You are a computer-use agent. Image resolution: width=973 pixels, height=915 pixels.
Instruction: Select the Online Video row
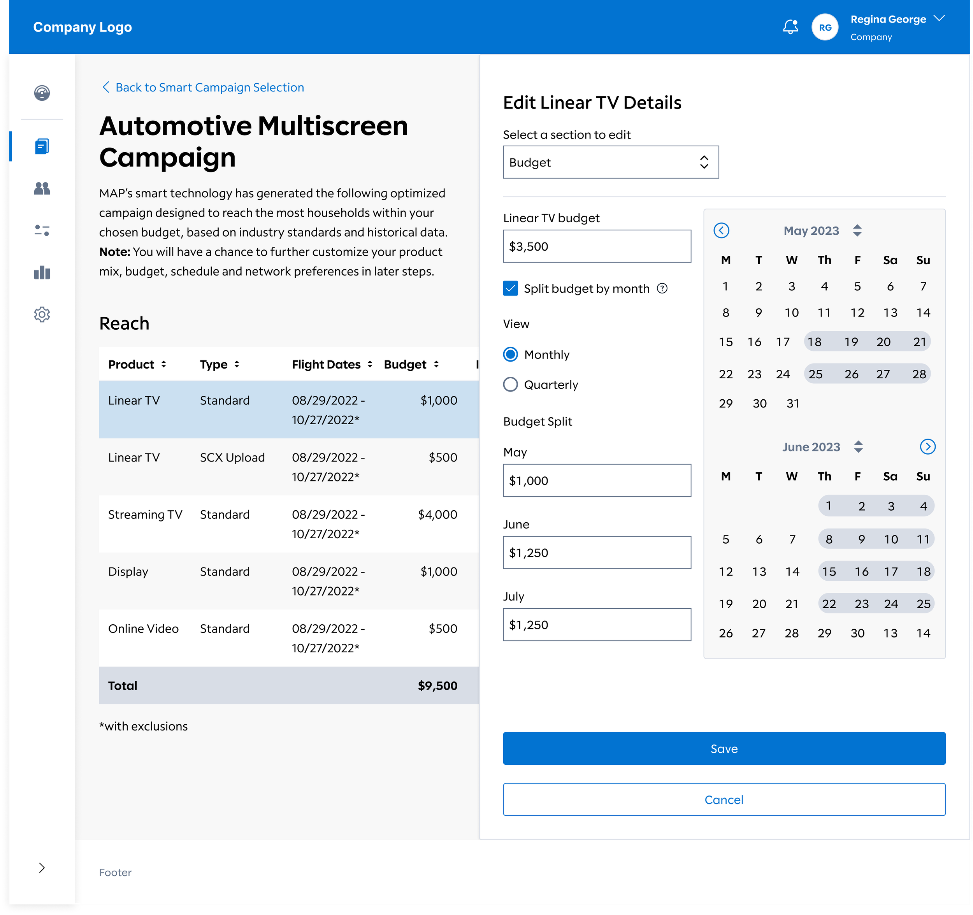[x=289, y=638]
